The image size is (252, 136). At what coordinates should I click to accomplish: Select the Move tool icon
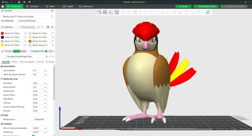click(145, 12)
